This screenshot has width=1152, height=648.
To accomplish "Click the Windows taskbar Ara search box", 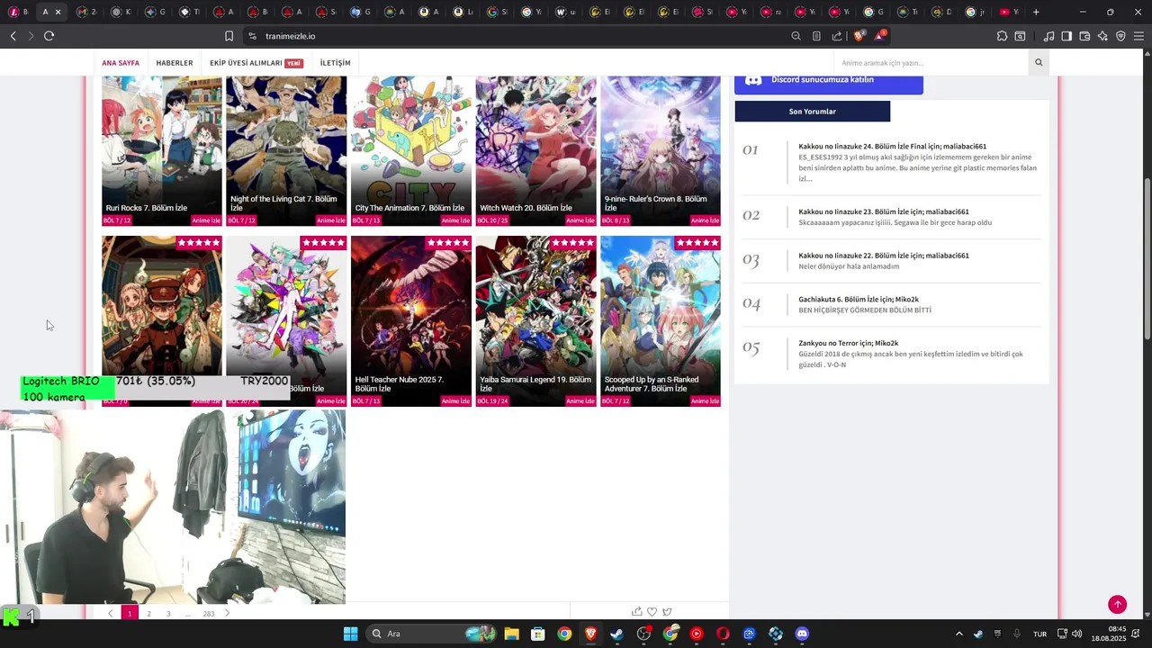I will tap(430, 634).
